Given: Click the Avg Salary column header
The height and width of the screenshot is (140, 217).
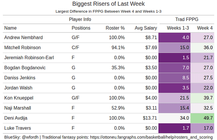Looking at the screenshot, I should click(146, 28).
